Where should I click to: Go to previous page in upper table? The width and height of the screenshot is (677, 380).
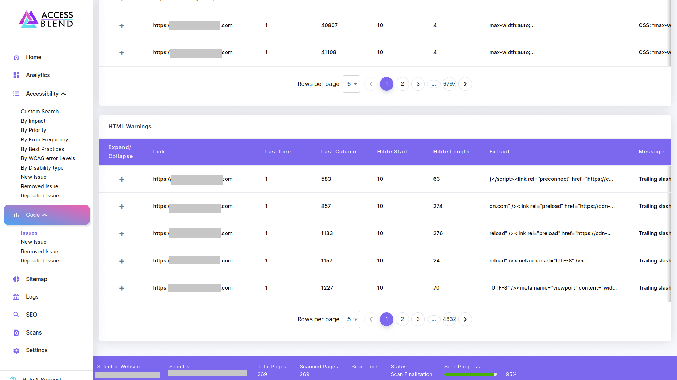[x=371, y=84]
